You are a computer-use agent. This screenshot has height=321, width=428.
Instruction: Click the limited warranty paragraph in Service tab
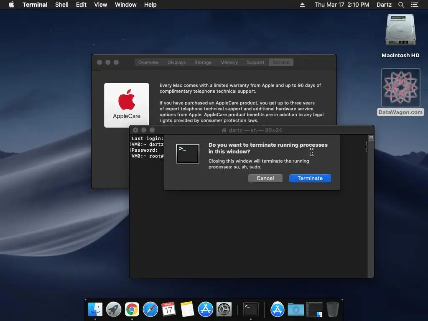[x=240, y=88]
